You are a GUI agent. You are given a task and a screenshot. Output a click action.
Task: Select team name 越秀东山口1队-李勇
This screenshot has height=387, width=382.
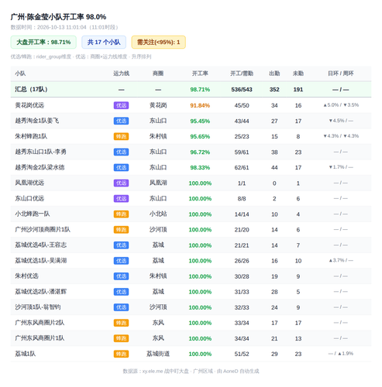point(40,152)
